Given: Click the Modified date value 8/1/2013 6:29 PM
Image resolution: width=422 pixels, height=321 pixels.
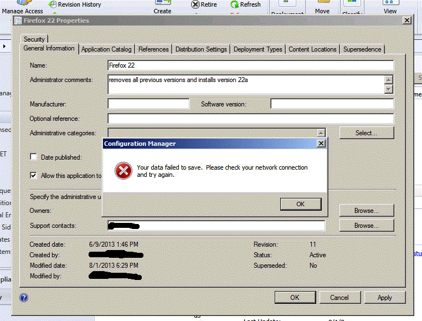Looking at the screenshot, I should point(114,266).
